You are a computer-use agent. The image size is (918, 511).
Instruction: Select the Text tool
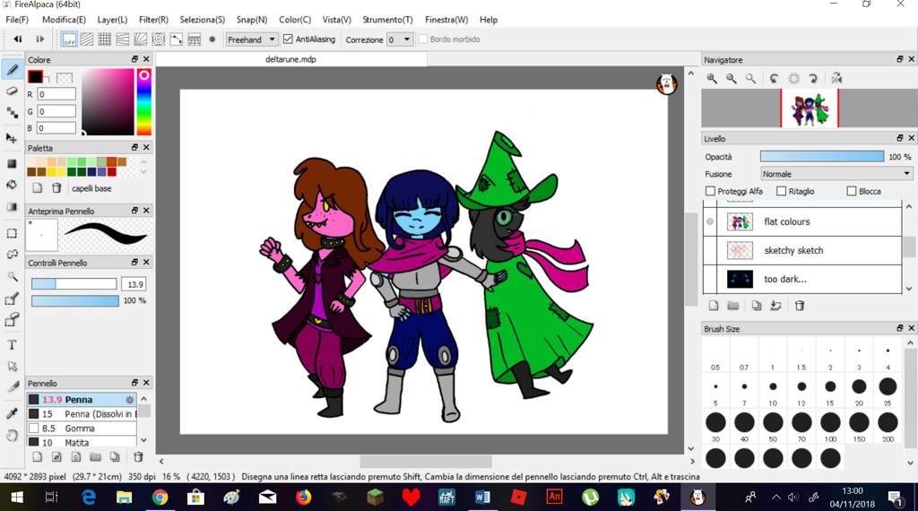coord(12,345)
